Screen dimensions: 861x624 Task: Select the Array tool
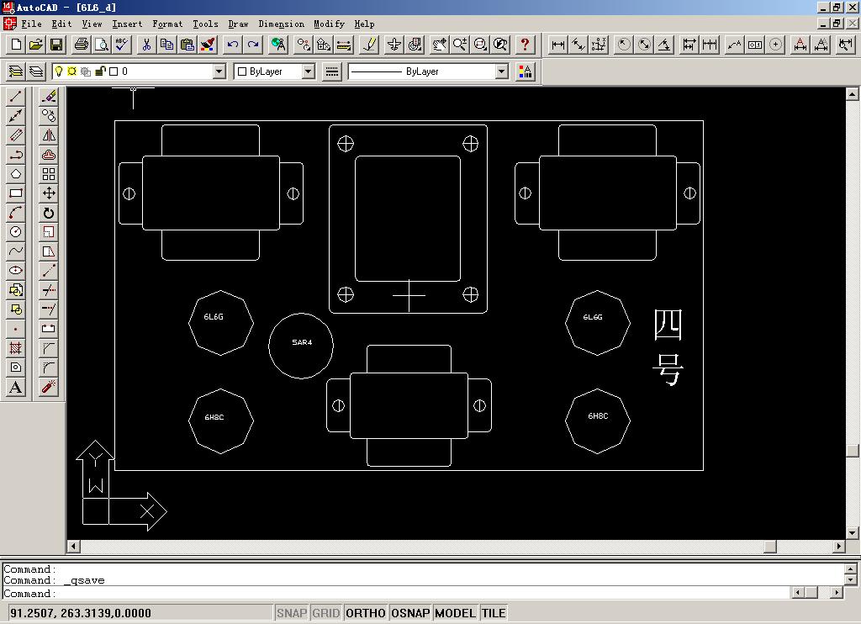49,174
